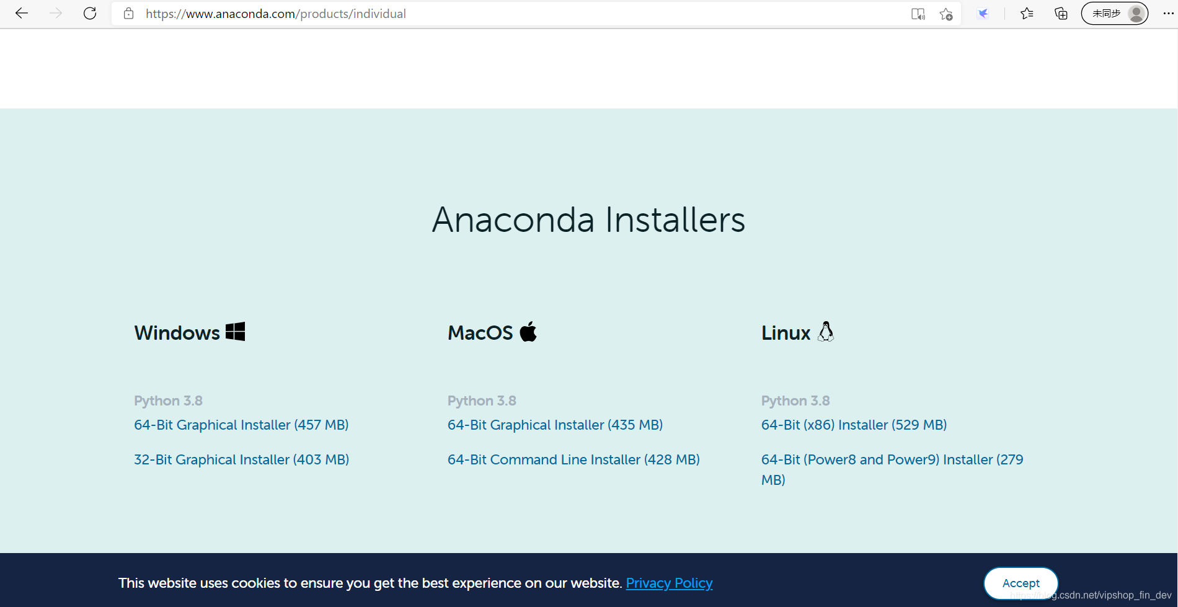Screen dimensions: 1178x607
Task: Open the not-synced profile button
Action: (x=1115, y=14)
